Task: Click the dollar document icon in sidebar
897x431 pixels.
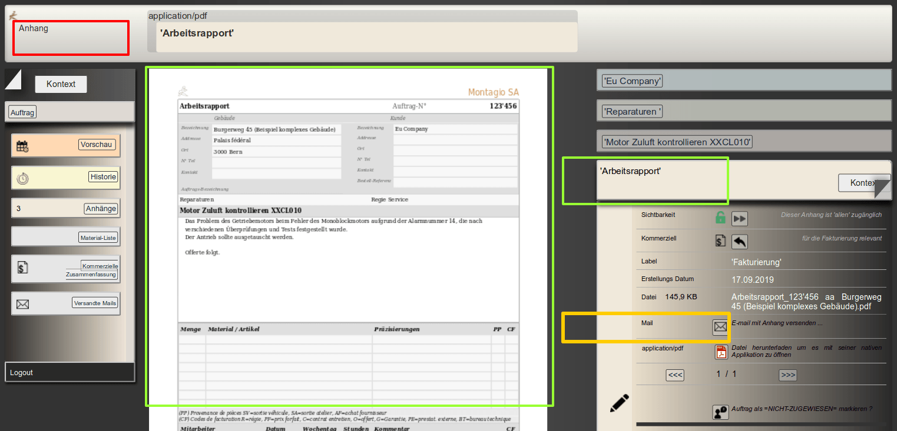Action: [22, 268]
